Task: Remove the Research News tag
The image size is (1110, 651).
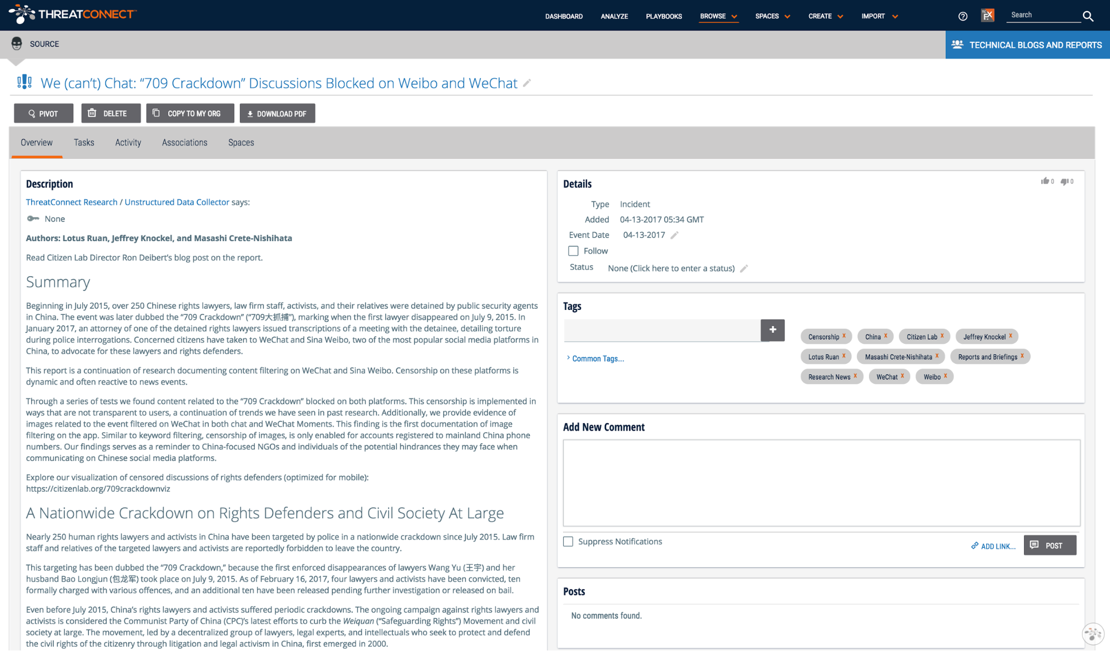Action: (x=855, y=375)
